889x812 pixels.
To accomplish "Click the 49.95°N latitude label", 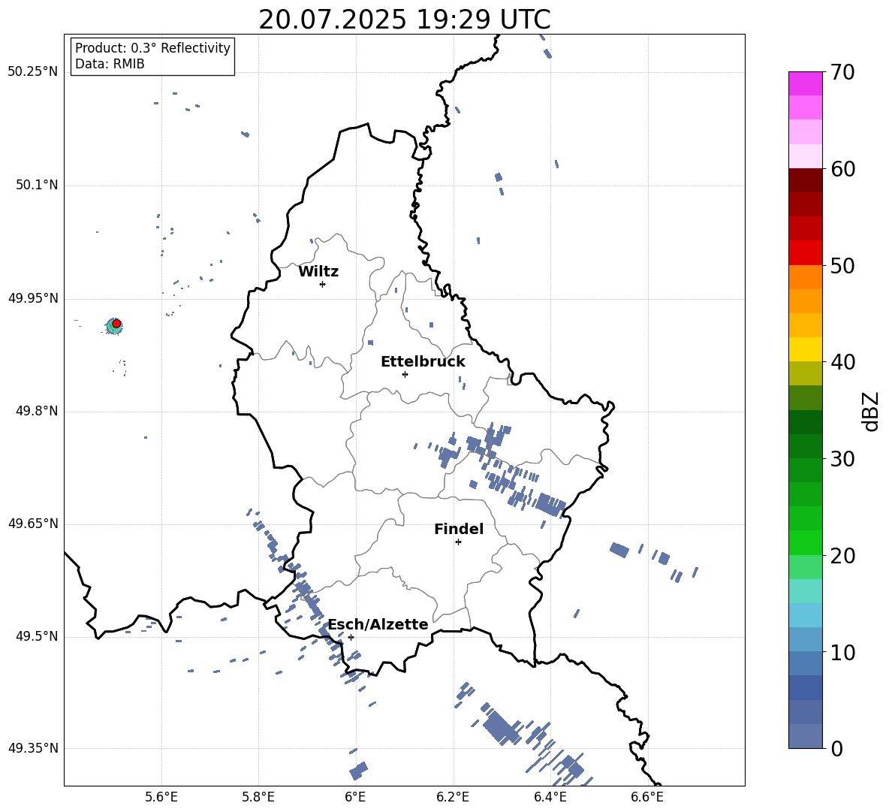I will (33, 298).
